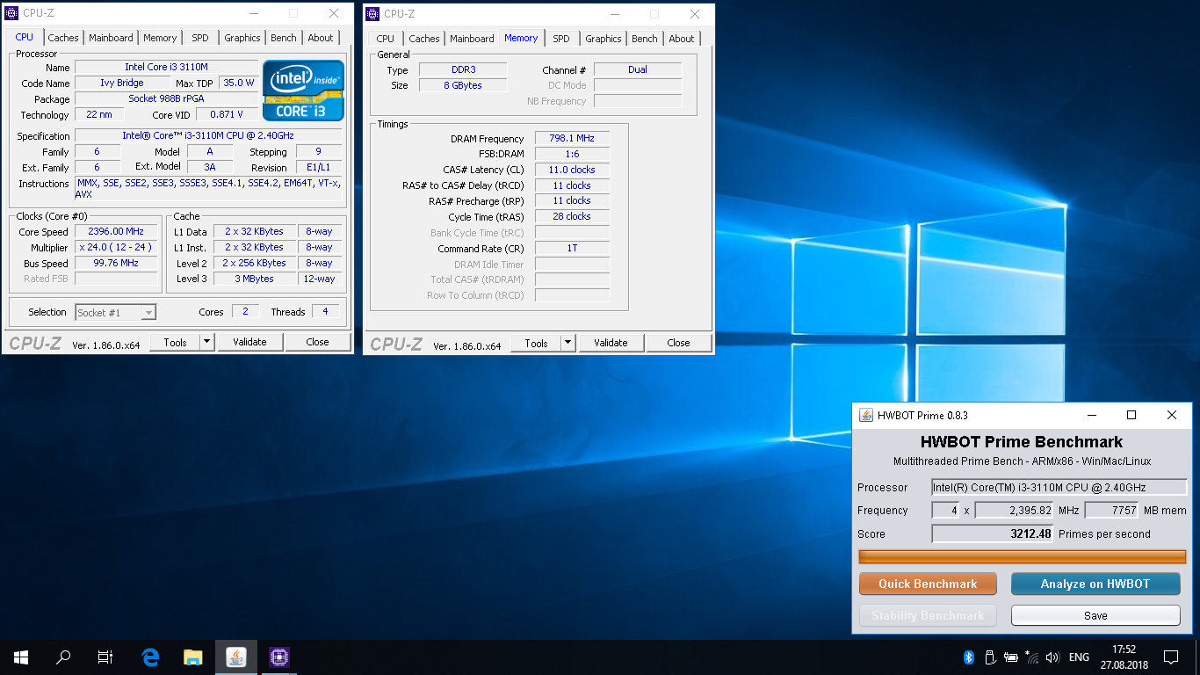The width and height of the screenshot is (1200, 675).
Task: Open taskbar search magnifier
Action: coord(63,657)
